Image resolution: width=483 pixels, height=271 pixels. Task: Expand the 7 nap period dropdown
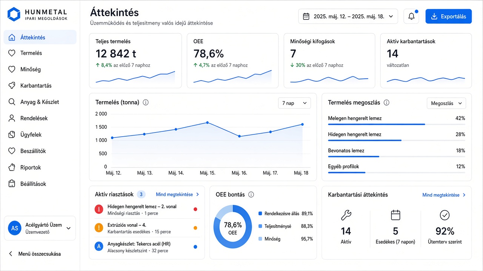coord(294,103)
